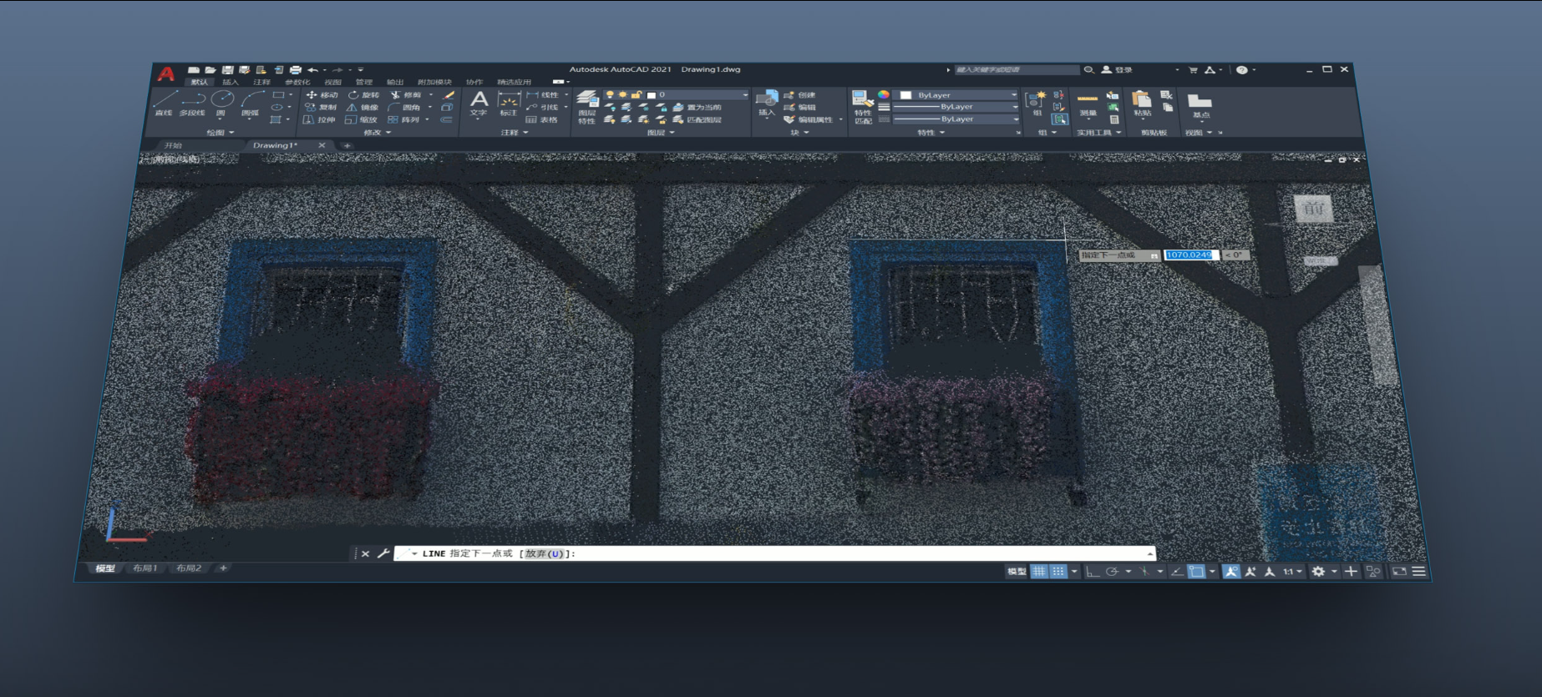Click the Stretch (拉伸) tool
This screenshot has height=697, width=1542.
319,120
